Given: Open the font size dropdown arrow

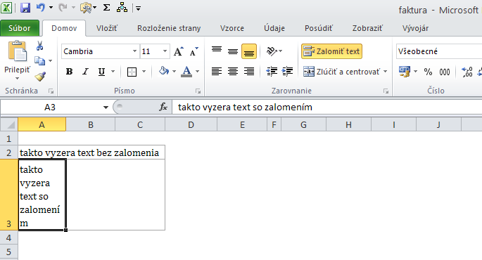Looking at the screenshot, I should [x=165, y=51].
